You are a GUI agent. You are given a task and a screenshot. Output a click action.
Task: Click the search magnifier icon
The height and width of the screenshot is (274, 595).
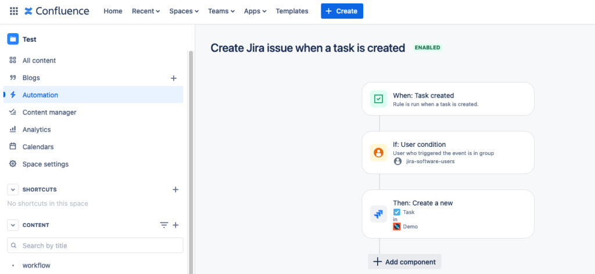(x=14, y=246)
